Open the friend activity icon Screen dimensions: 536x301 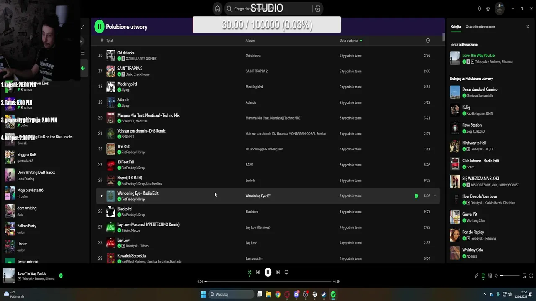[x=488, y=9]
